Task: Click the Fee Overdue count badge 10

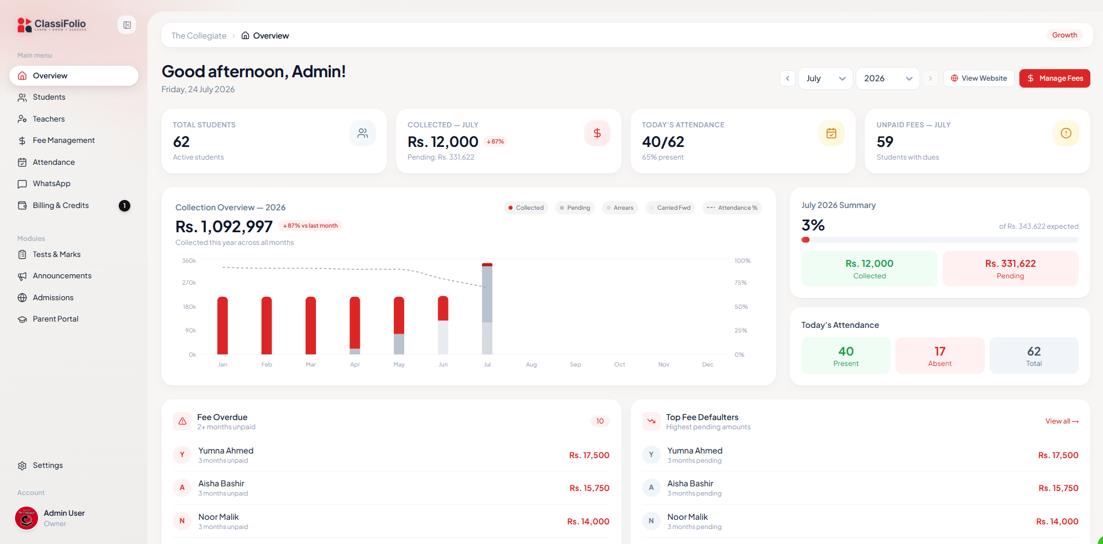Action: tap(600, 421)
